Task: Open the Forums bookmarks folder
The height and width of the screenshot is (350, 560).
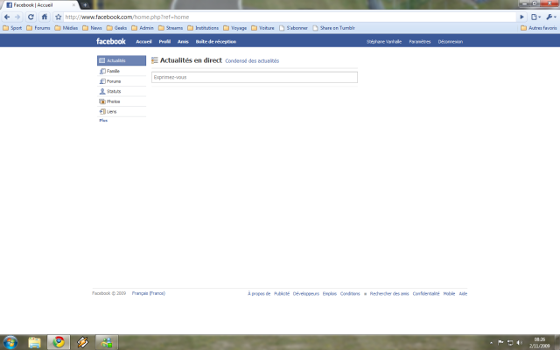Action: click(38, 28)
